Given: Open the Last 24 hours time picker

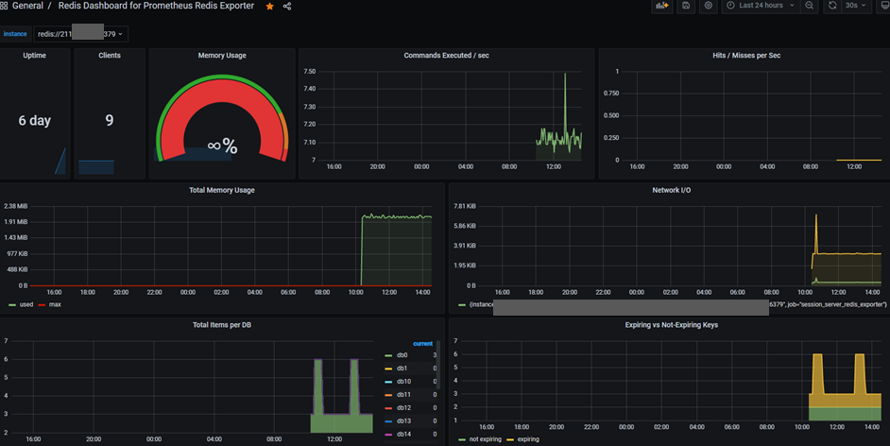Looking at the screenshot, I should (x=761, y=6).
